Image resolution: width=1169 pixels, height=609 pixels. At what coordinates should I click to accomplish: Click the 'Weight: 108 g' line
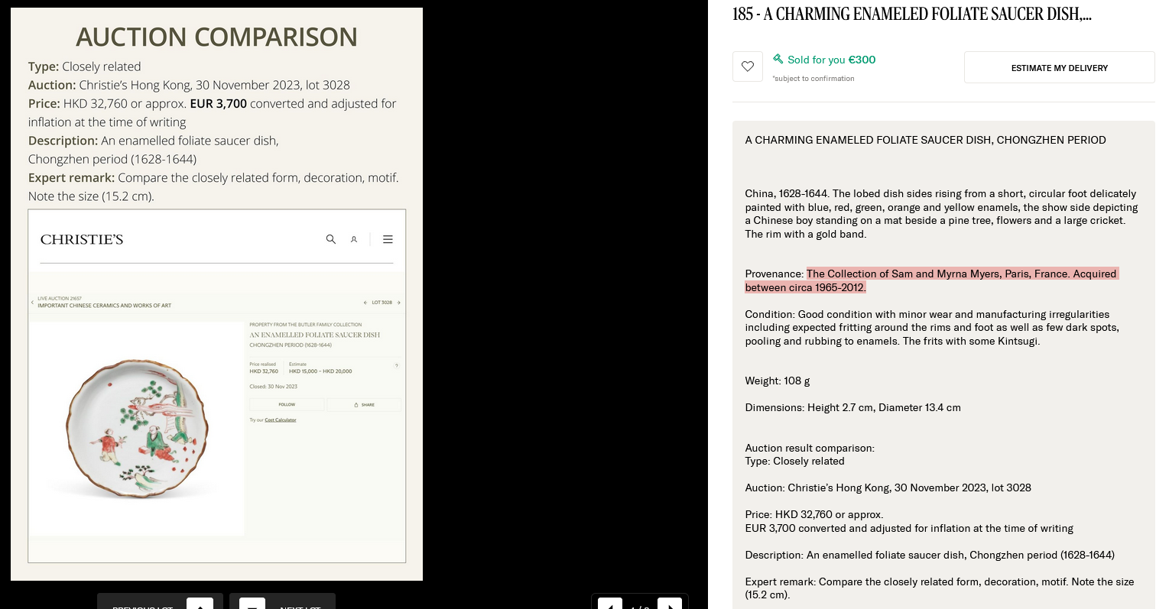pos(778,381)
